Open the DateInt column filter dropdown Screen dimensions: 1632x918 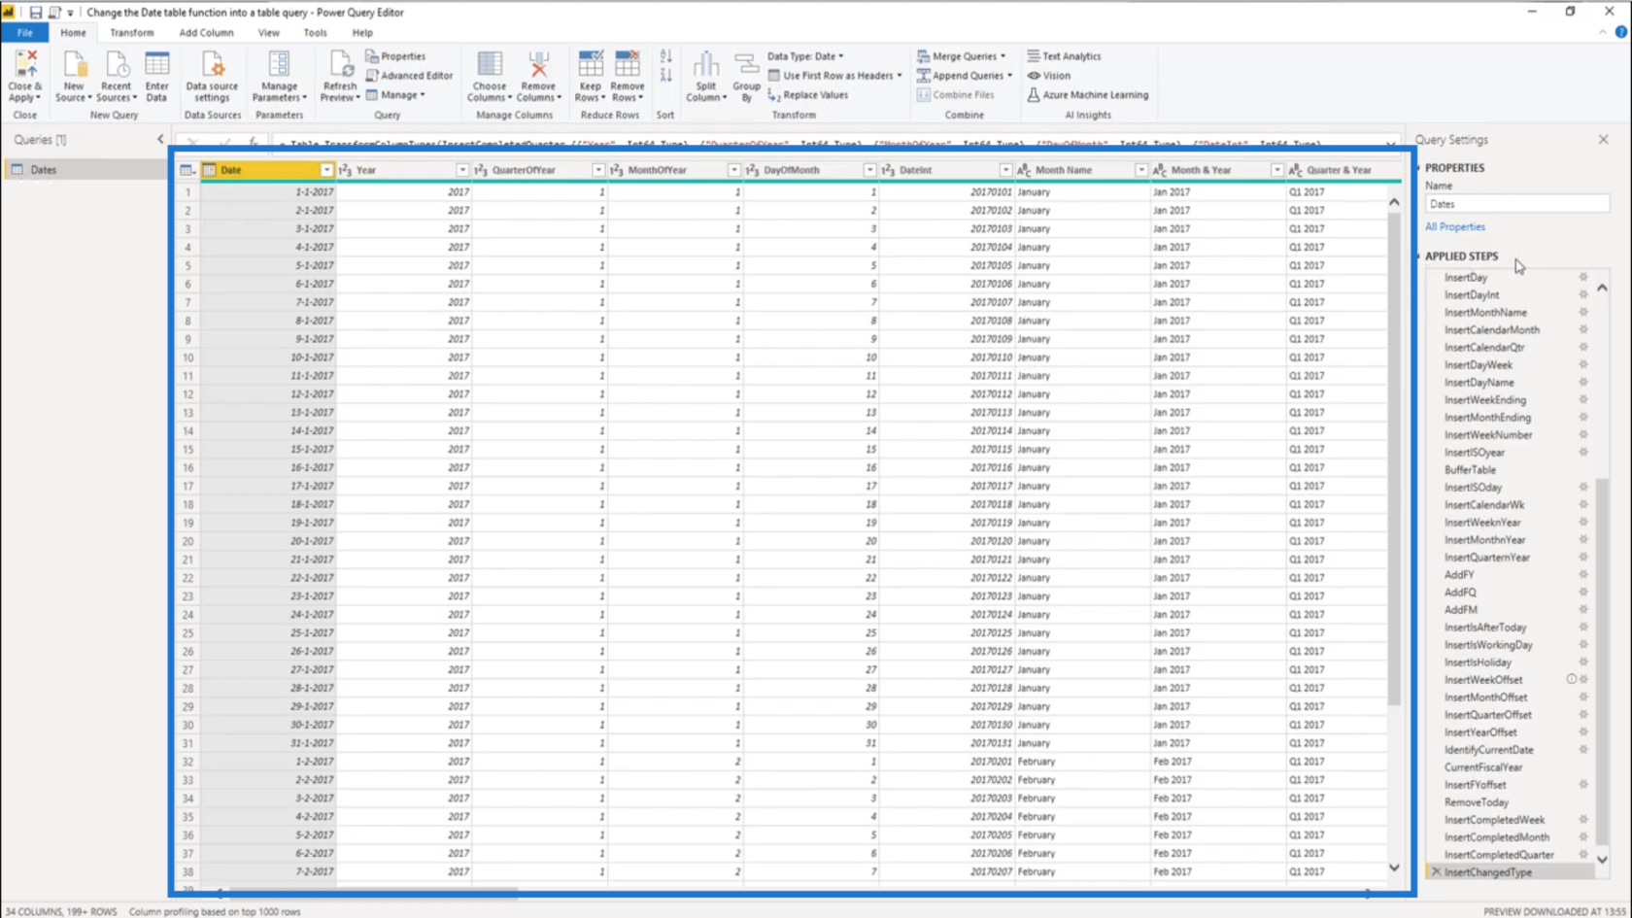tap(1006, 170)
